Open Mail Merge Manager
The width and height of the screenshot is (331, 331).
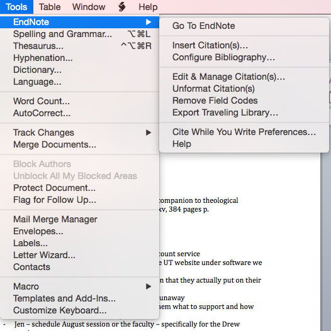coord(79,219)
